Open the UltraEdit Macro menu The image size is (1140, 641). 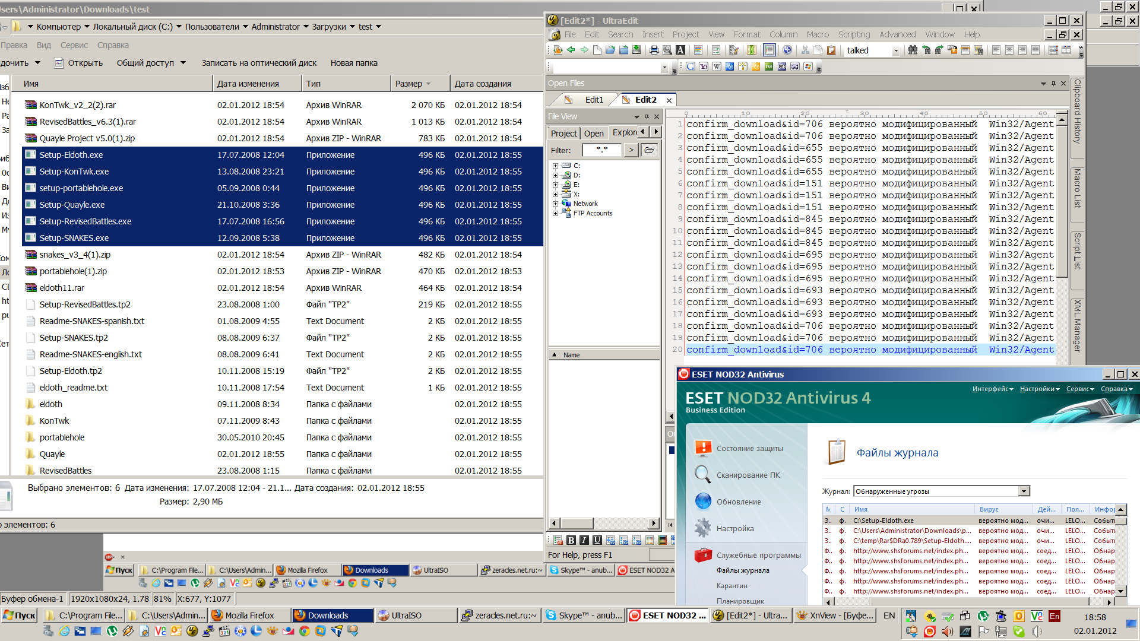click(x=818, y=34)
